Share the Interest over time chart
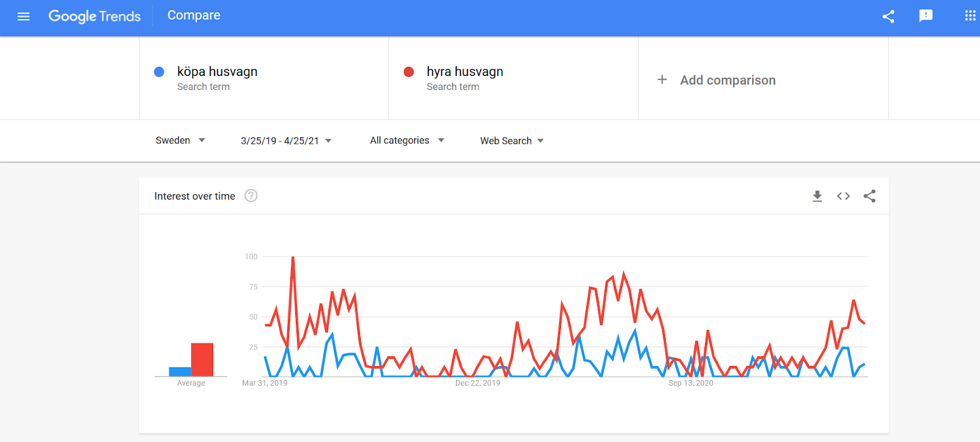 (869, 196)
